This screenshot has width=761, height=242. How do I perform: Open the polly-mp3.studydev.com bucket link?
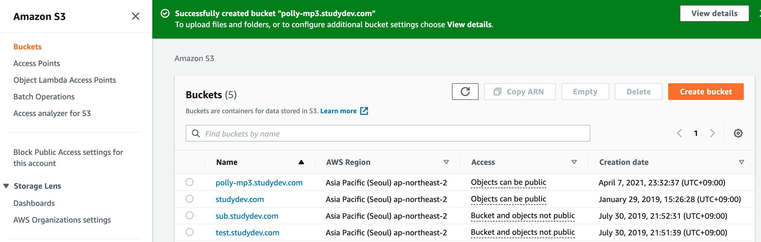click(x=259, y=183)
